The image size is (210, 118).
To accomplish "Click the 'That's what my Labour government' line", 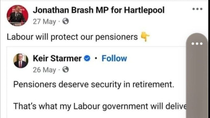I will coord(100,106).
